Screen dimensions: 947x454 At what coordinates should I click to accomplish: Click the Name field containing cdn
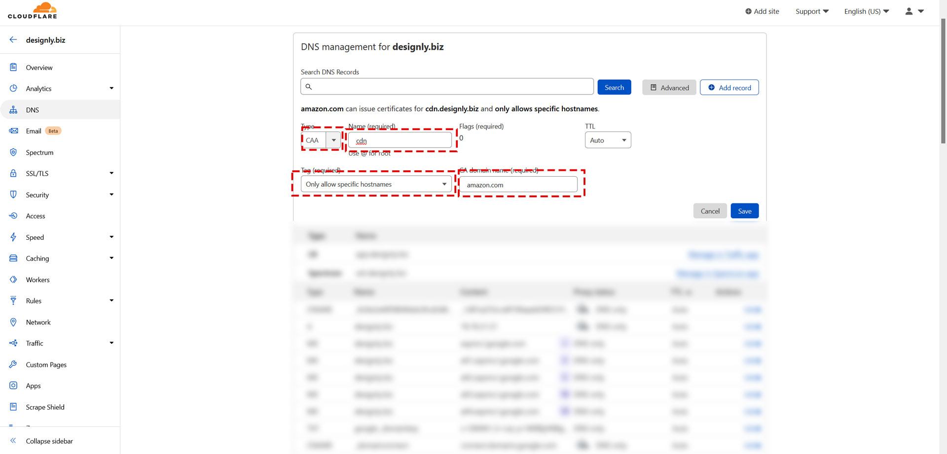click(400, 140)
